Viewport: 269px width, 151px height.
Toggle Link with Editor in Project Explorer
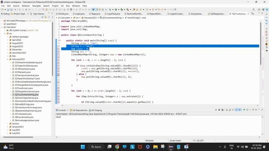[x=46, y=17]
